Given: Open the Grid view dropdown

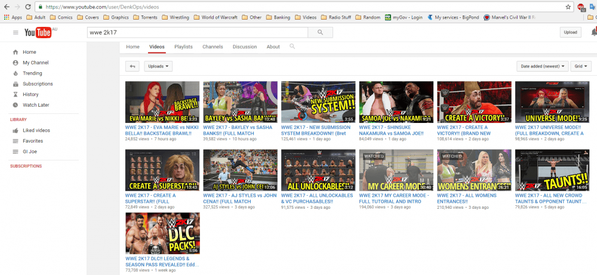Looking at the screenshot, I should tap(581, 66).
